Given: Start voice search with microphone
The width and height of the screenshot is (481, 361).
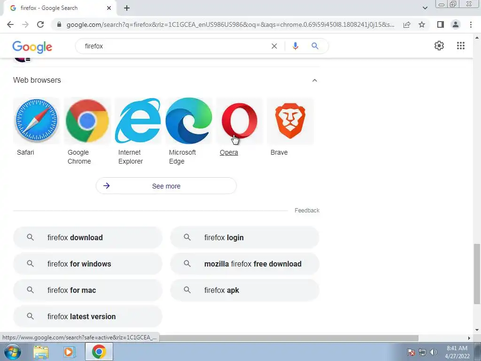Looking at the screenshot, I should (295, 46).
